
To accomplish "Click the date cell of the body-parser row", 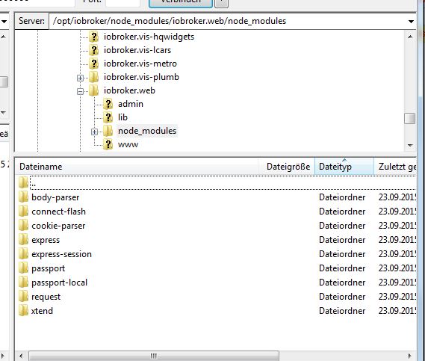I will click(397, 197).
